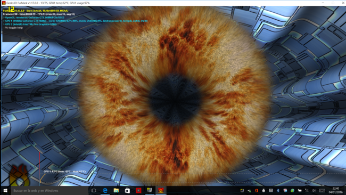Click the 'Frames:240 - time:00:00:19' stats line
This screenshot has width=346, height=195.
point(39,14)
